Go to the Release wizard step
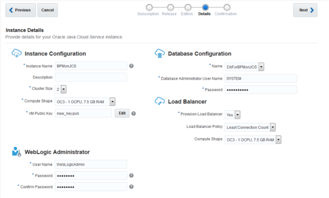 tap(171, 8)
